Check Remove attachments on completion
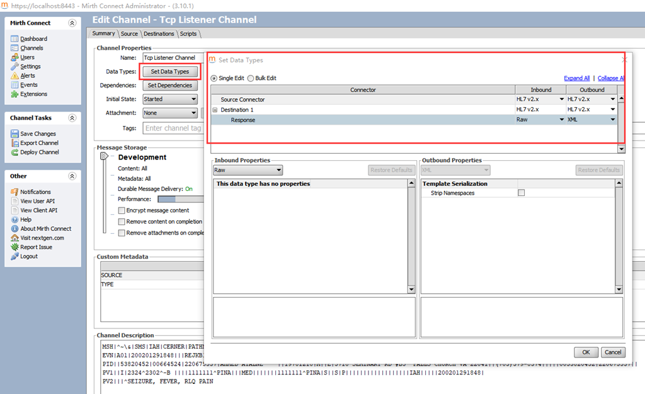645x394 pixels. tap(122, 233)
